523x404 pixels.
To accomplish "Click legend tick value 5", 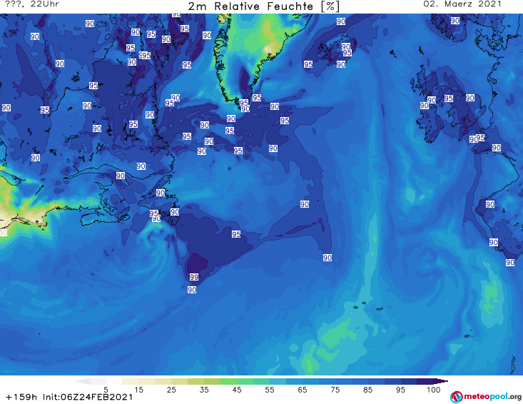I will 106,390.
